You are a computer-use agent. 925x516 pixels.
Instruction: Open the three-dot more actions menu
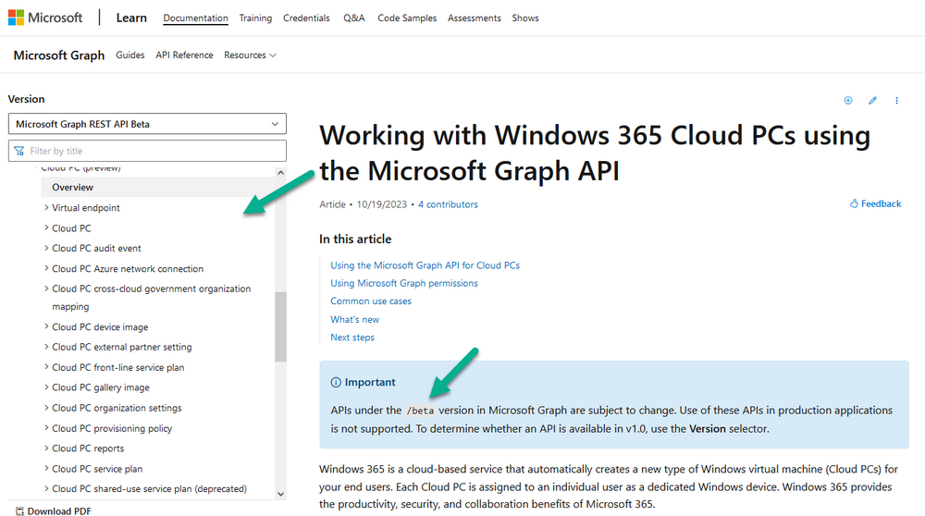click(x=896, y=100)
